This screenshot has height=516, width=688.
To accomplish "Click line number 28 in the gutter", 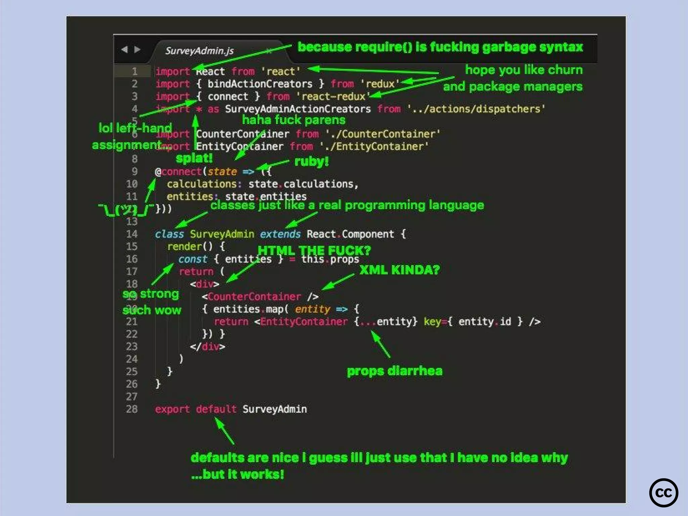I will click(x=132, y=409).
